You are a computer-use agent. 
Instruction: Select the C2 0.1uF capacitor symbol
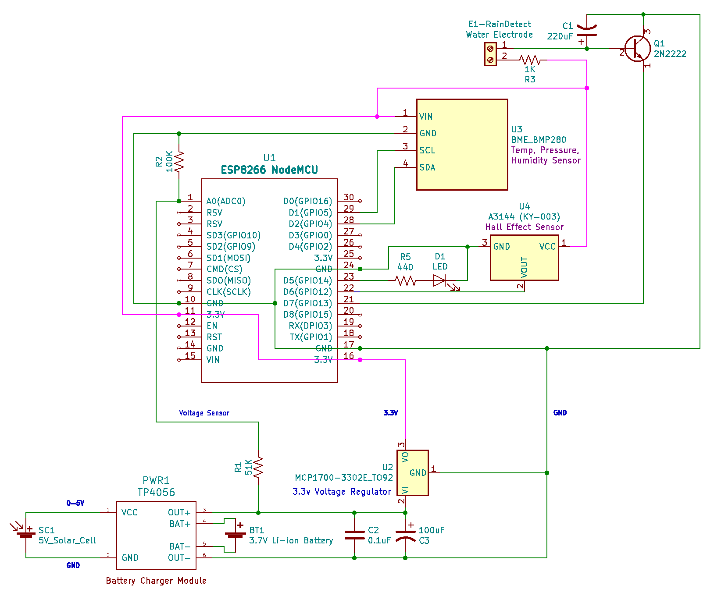click(x=354, y=535)
